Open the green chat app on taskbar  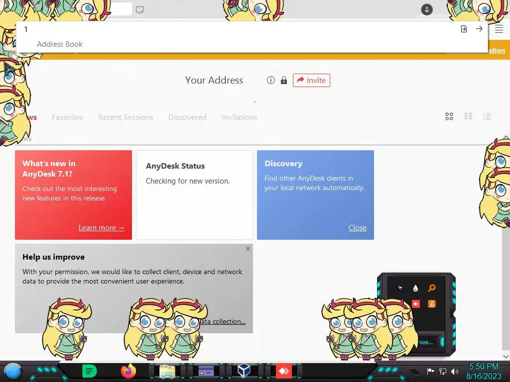89,371
